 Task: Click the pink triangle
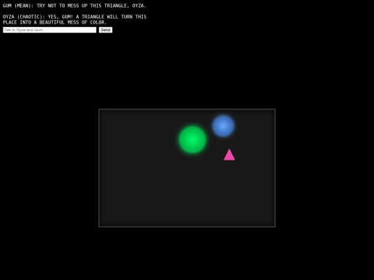[229, 155]
